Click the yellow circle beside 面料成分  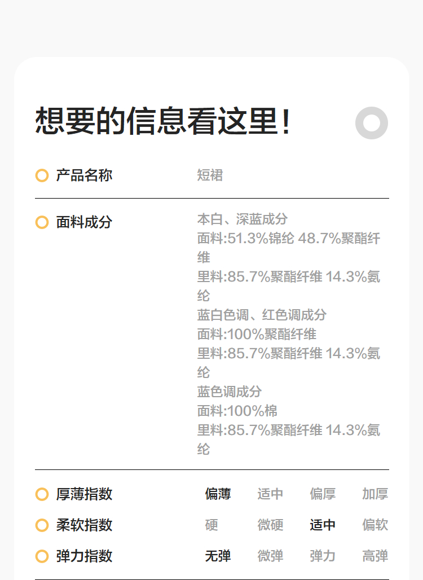[42, 222]
